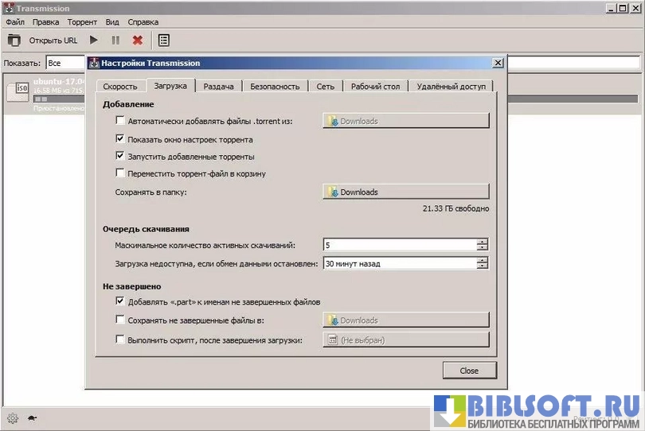Toggle the turtle speed limit icon
This screenshot has width=645, height=431.
coord(32,418)
